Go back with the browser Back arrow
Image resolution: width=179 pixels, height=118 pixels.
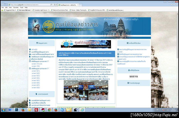3,4
